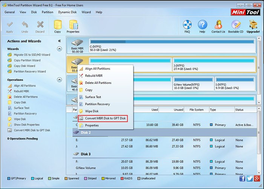Open the Twitter icon link
The width and height of the screenshot is (264, 189).
250,178
